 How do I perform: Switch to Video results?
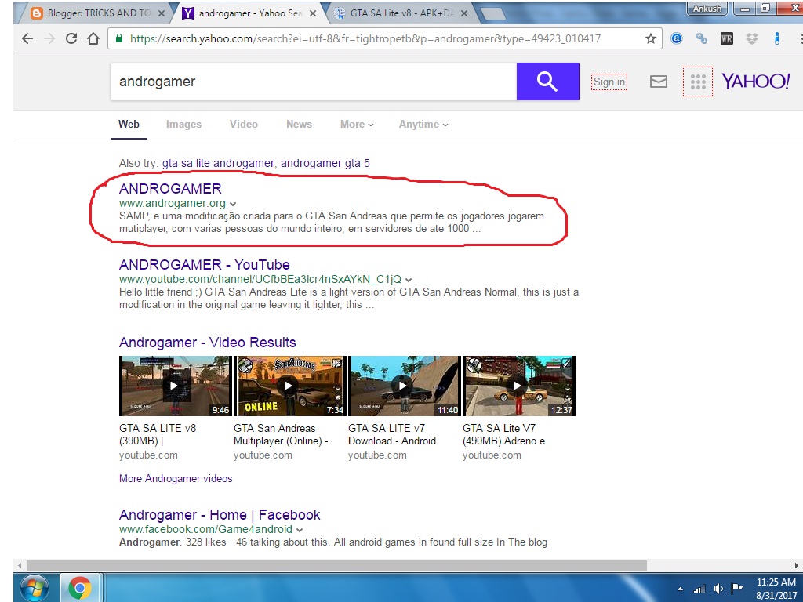coord(244,125)
